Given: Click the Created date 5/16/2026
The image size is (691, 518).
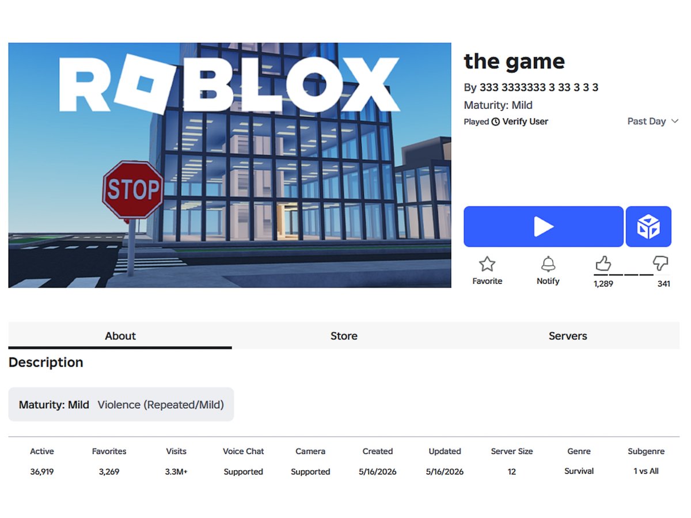Looking at the screenshot, I should (378, 471).
